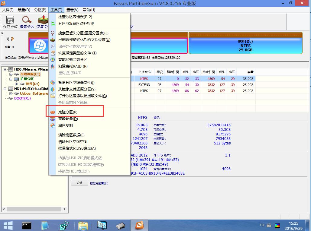Click the horizontal scrollbar below the partition tree
The height and width of the screenshot is (231, 311).
coord(33,209)
